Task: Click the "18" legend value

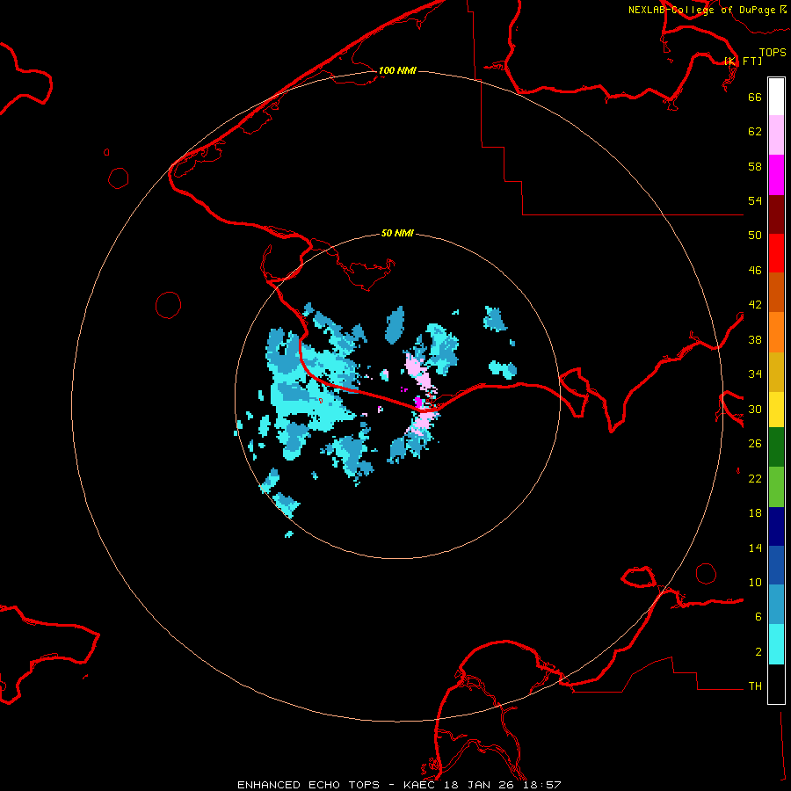Action: point(755,513)
